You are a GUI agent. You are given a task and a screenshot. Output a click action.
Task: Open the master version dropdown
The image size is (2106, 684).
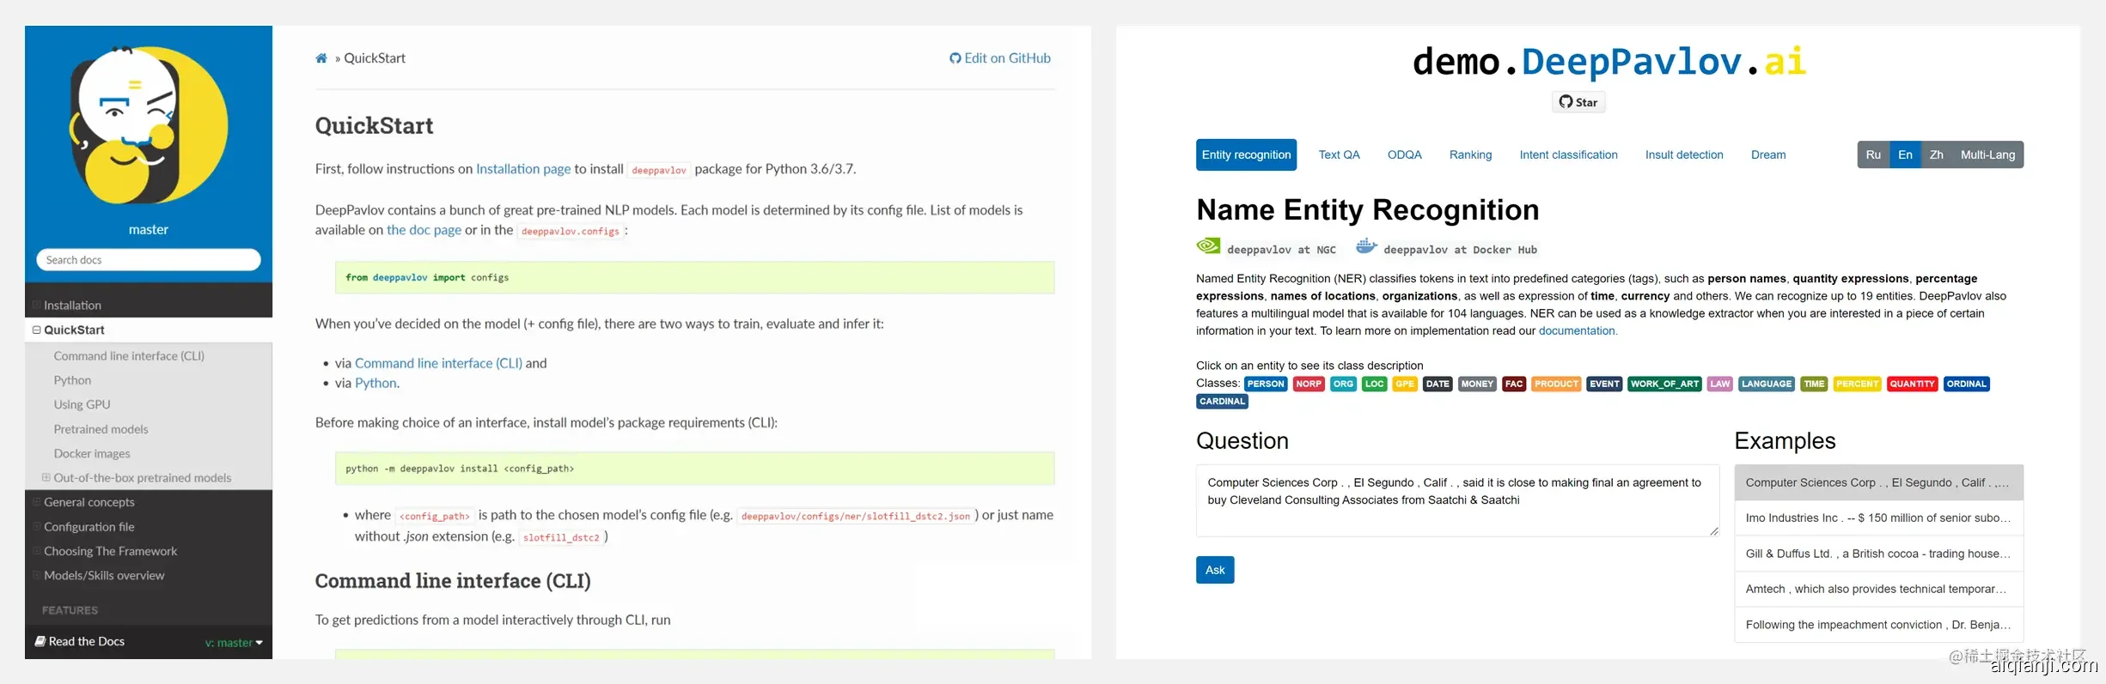(x=235, y=643)
